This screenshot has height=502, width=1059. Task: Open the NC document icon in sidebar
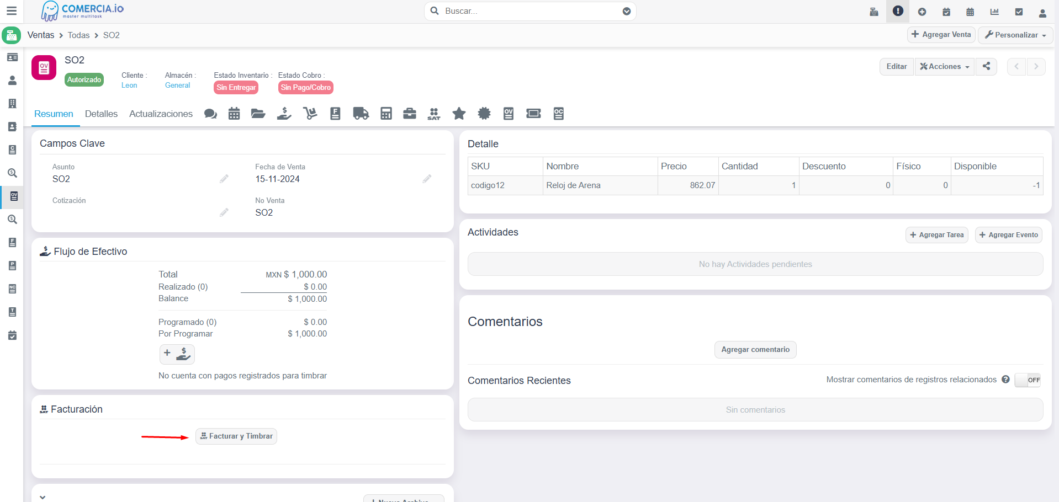tap(12, 289)
